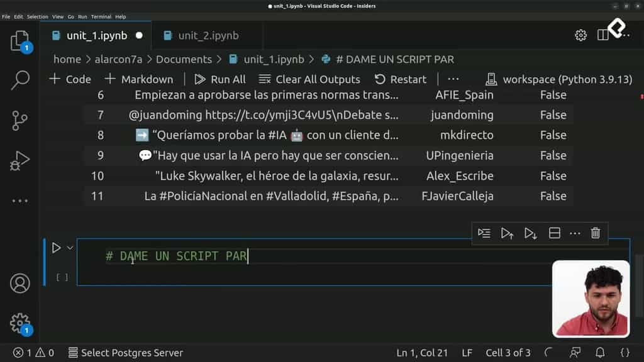Split the current notebook cell

coord(554,233)
